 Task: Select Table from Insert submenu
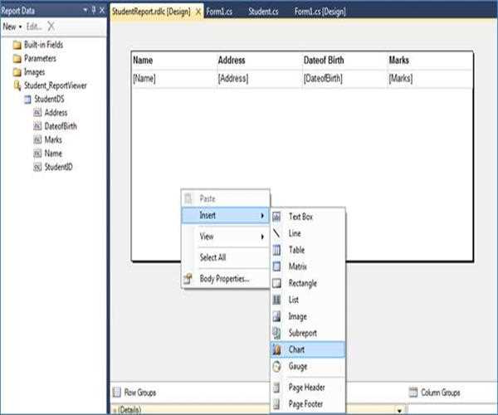pos(295,250)
